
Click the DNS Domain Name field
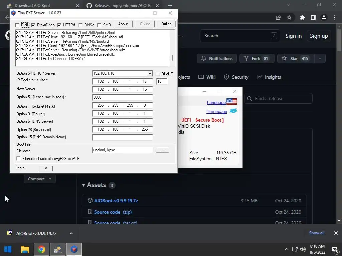click(x=122, y=137)
